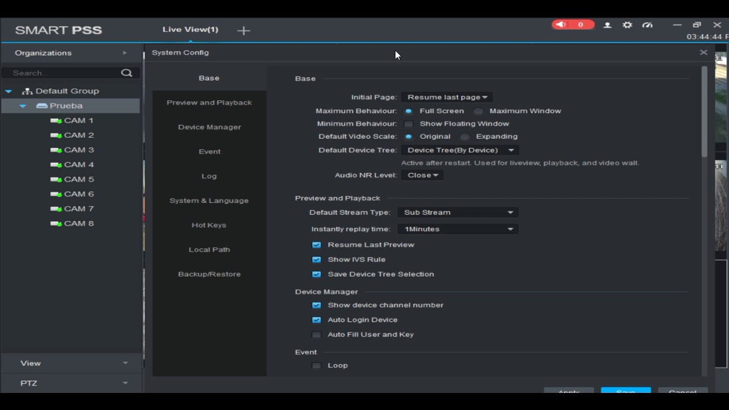Image resolution: width=729 pixels, height=410 pixels.
Task: Open the Audio NR Level dropdown
Action: [423, 175]
